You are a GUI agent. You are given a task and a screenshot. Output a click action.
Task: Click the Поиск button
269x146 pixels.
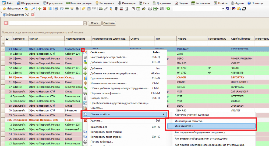click(94, 23)
